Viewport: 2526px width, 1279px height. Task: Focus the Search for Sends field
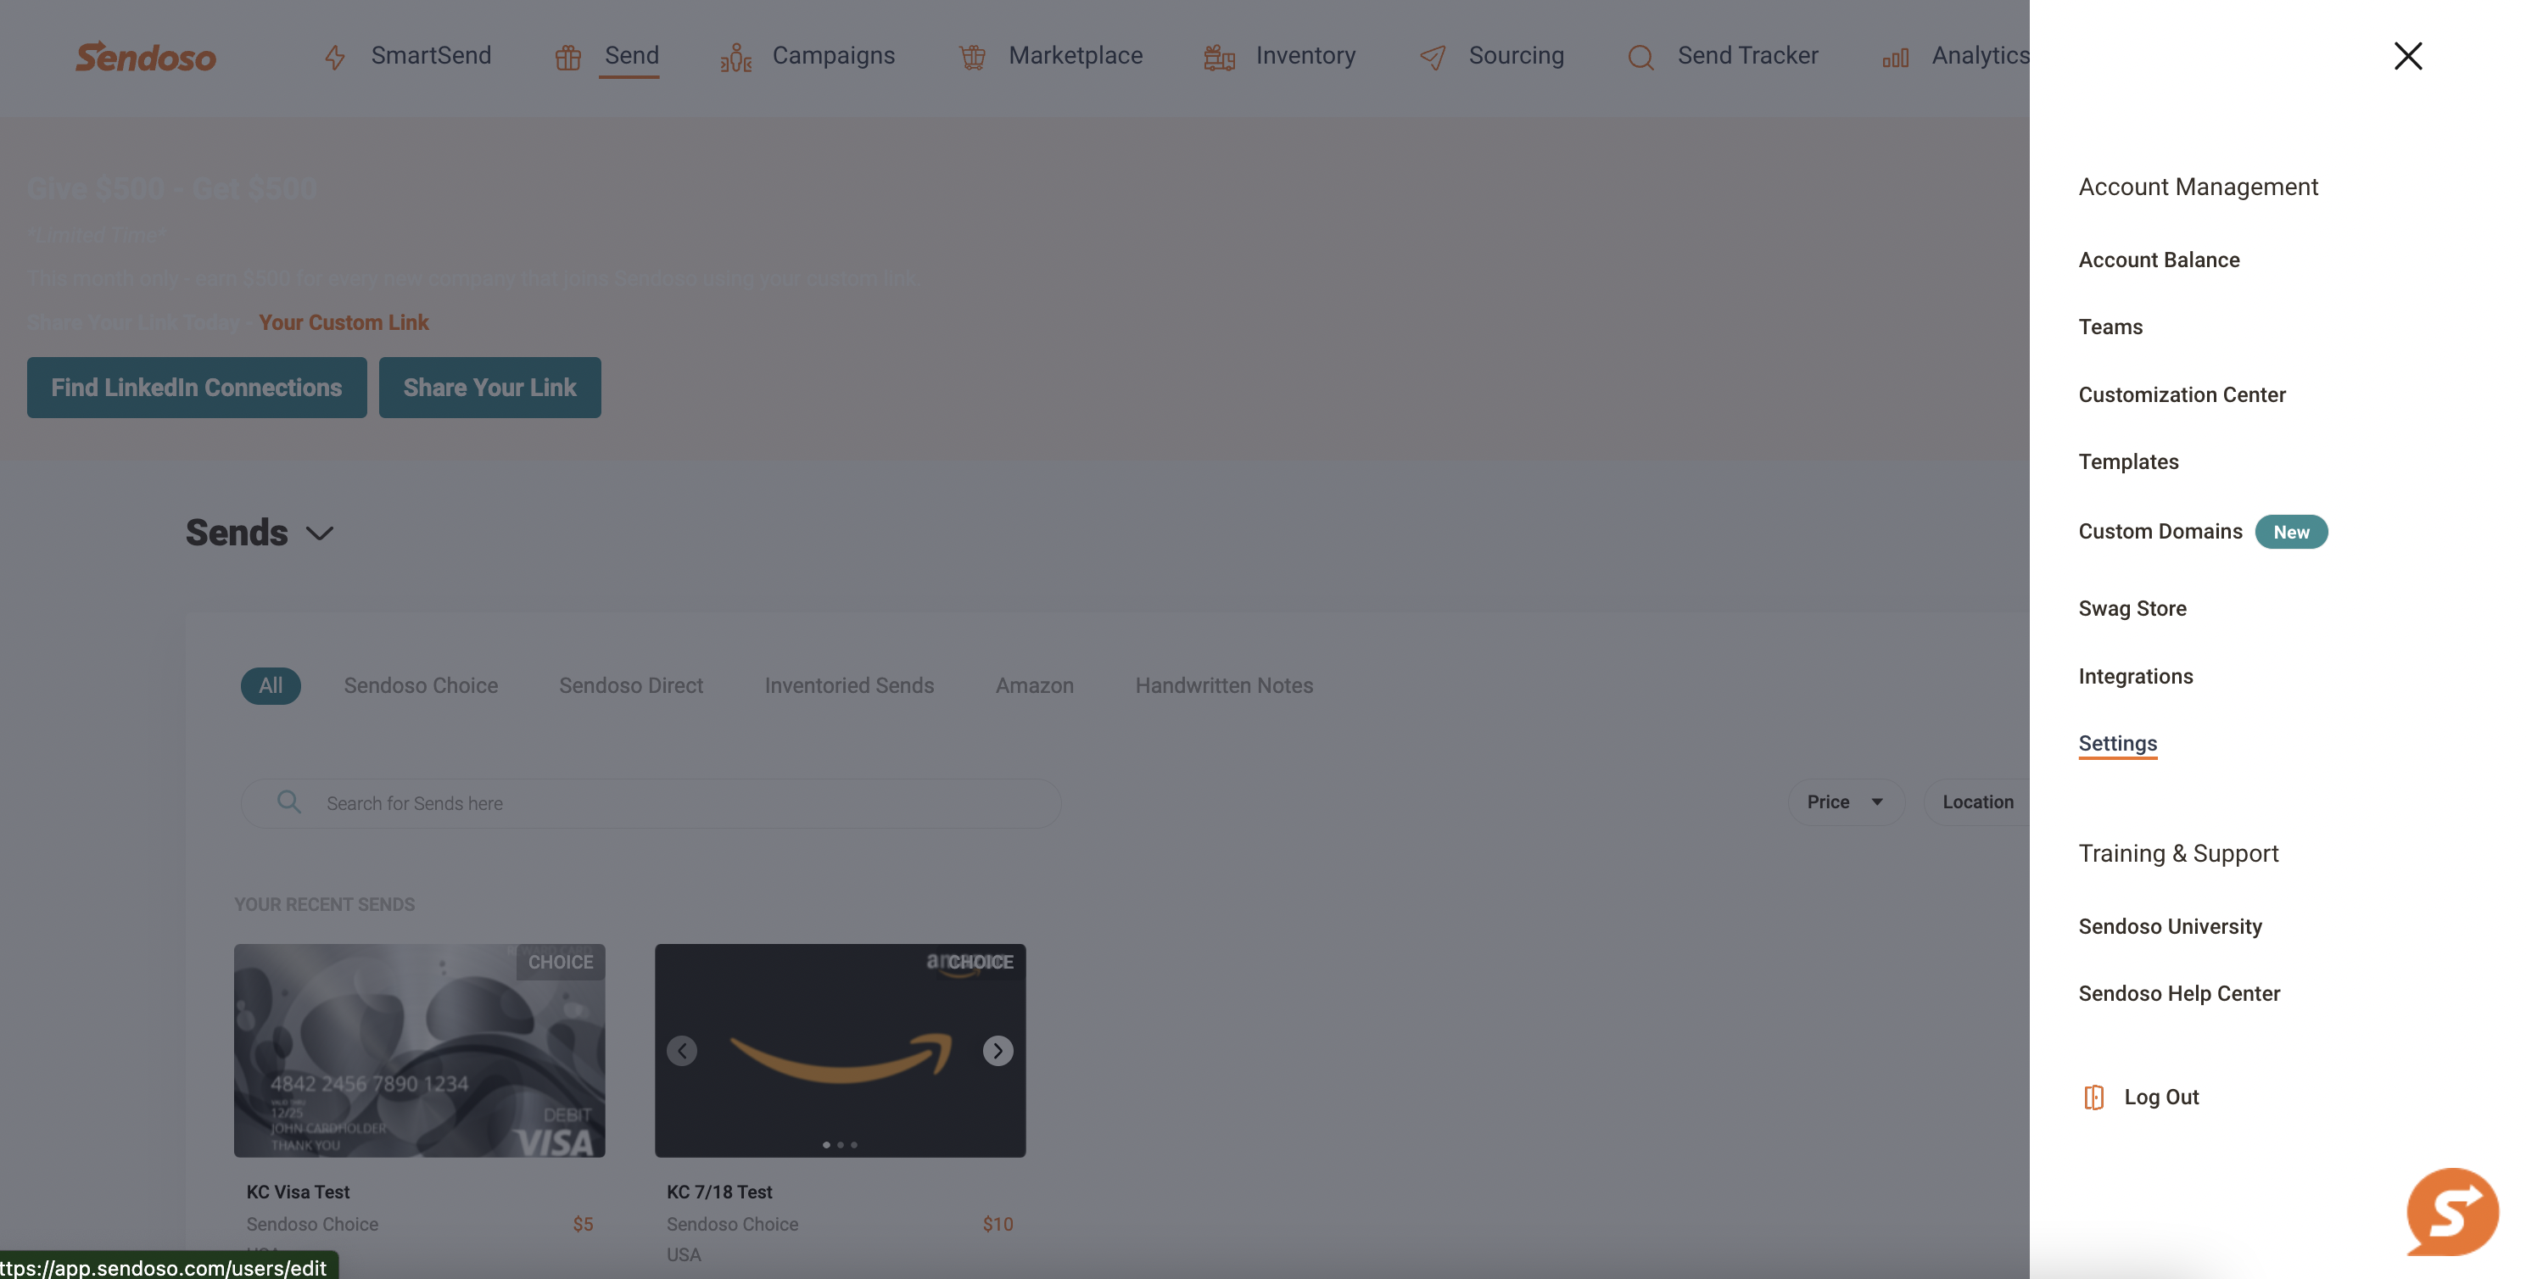(651, 803)
